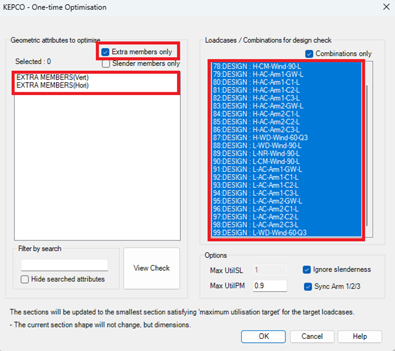Open Help for the optimisation dialog
This screenshot has width=395, height=351.
point(360,336)
